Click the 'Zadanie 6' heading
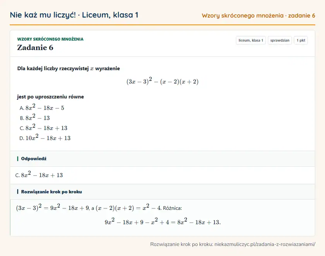The image size is (325, 256). [35, 47]
